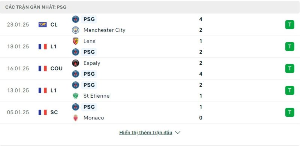Viewport: 300px width, 146px height.
Task: Click the Monaco club crest
Action: click(76, 118)
